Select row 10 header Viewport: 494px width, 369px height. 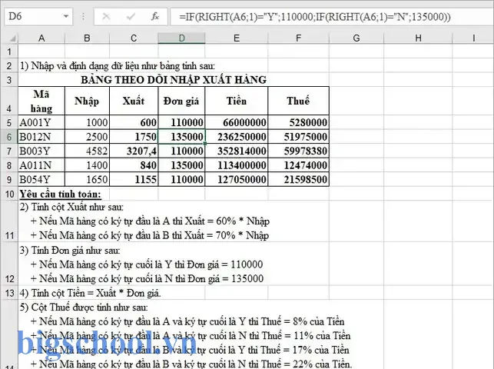[x=9, y=194]
